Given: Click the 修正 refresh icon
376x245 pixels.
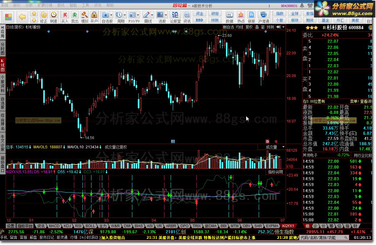Looking at the screenshot, I should (44, 14).
